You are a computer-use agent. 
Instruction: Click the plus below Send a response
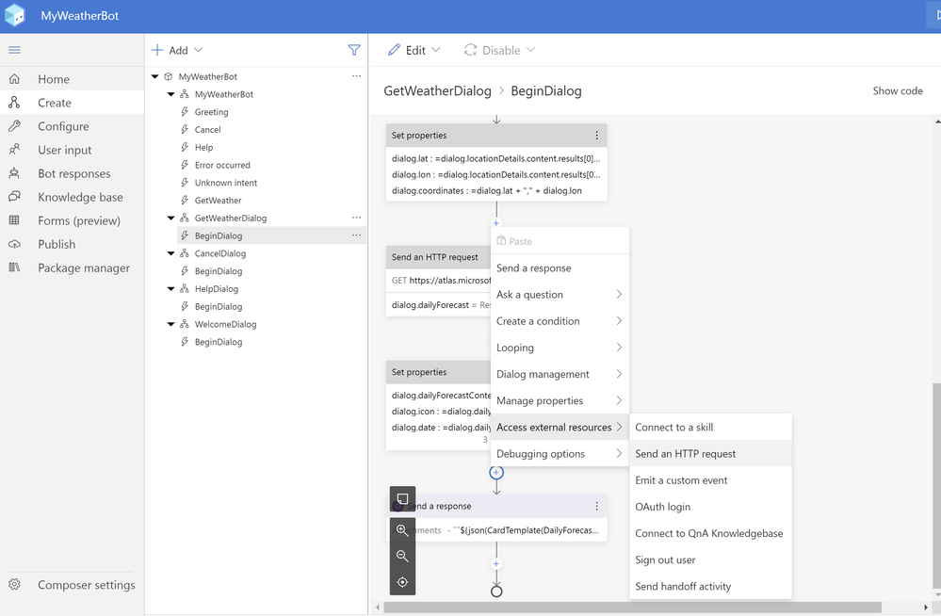[x=495, y=564]
